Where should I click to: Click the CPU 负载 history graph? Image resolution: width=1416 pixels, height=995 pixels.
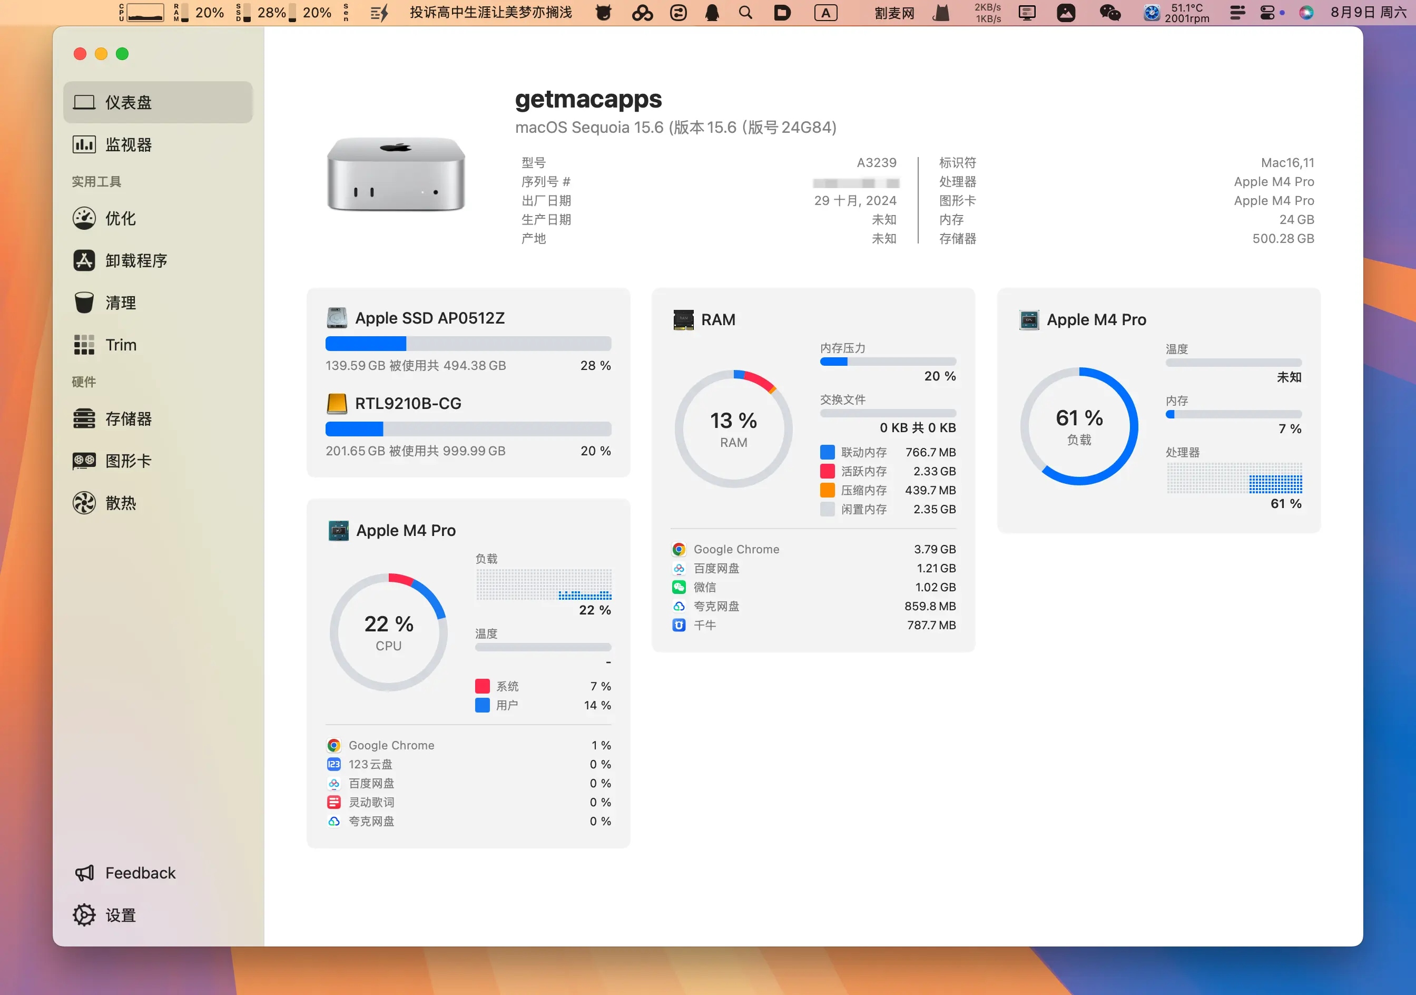(x=543, y=585)
